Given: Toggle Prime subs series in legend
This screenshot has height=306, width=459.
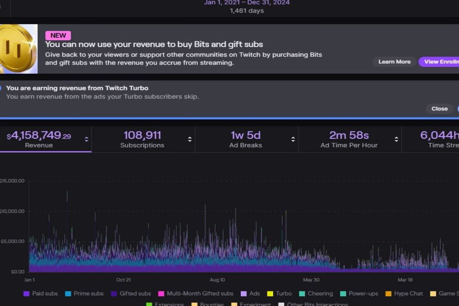Looking at the screenshot, I should [68, 294].
